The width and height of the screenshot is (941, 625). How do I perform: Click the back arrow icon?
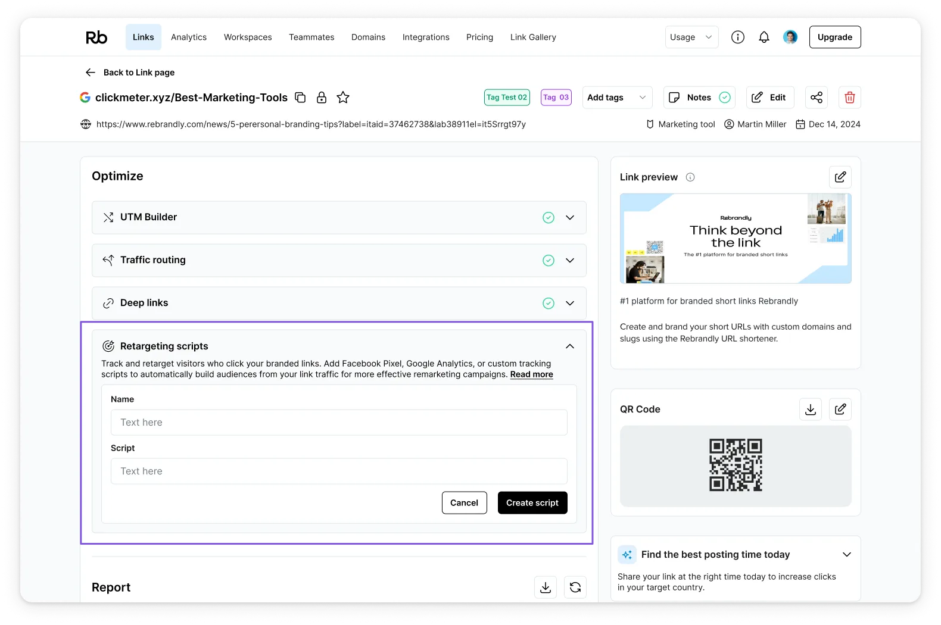(x=91, y=73)
